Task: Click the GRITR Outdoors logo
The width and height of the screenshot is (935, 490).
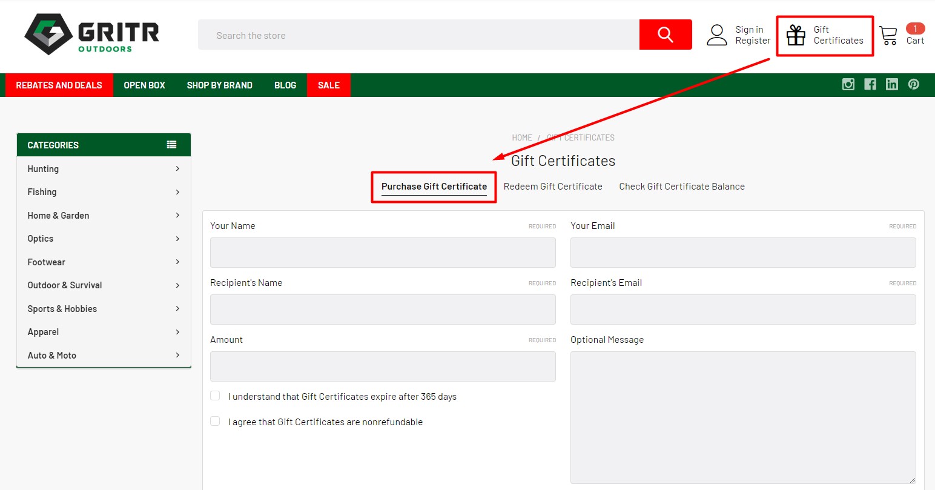Action: (91, 35)
